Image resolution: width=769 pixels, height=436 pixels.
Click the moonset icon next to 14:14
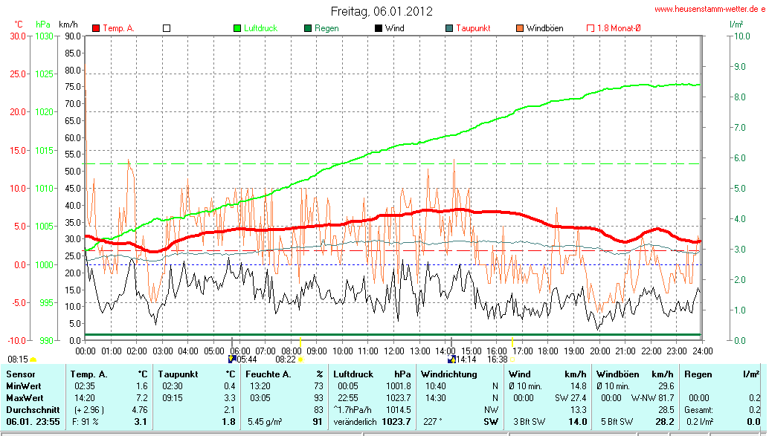(x=451, y=359)
